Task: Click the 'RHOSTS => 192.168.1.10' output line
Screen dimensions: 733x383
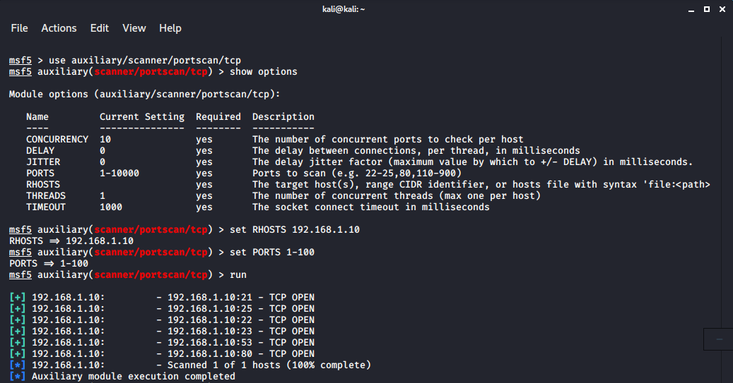Action: pos(71,241)
